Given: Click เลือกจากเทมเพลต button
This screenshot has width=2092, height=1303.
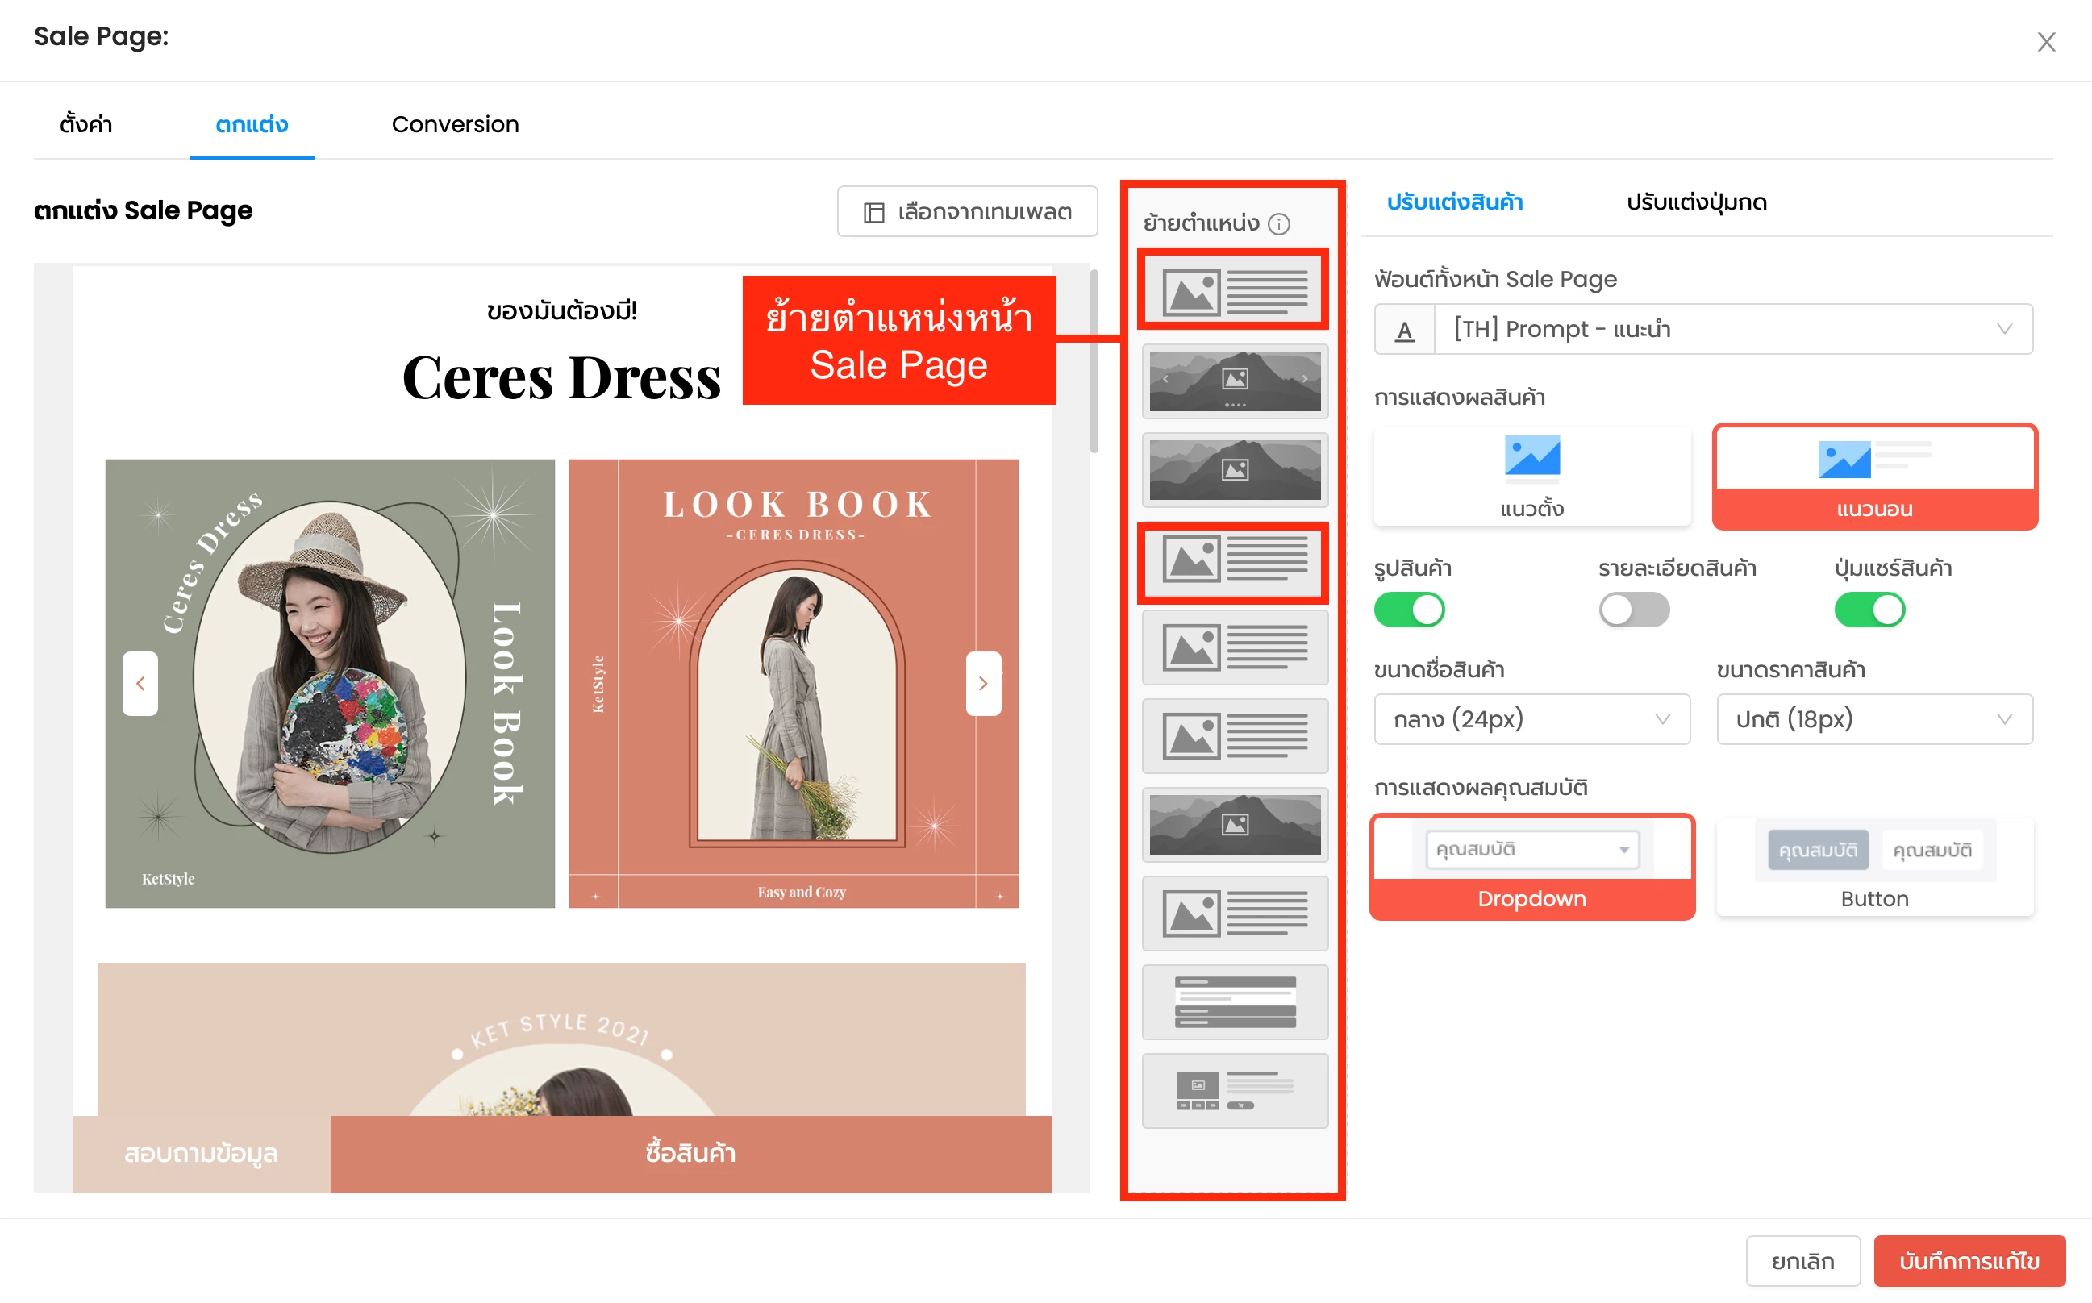Looking at the screenshot, I should (967, 211).
